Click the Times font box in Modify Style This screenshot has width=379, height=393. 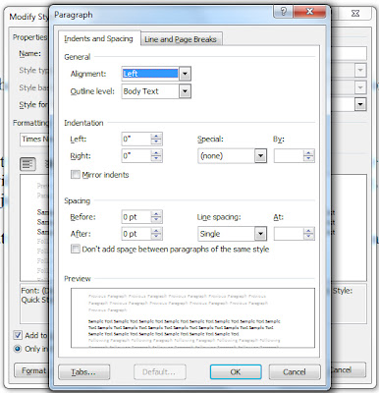click(x=34, y=140)
